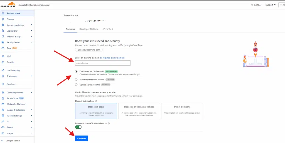Click the Trace network icon

click(3, 48)
